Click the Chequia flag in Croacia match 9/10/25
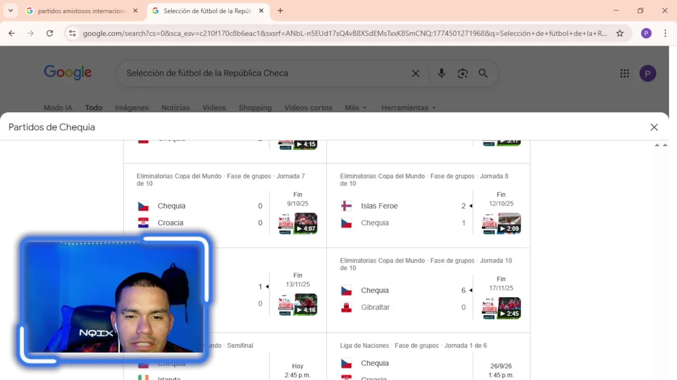This screenshot has height=380, width=677. 143,206
